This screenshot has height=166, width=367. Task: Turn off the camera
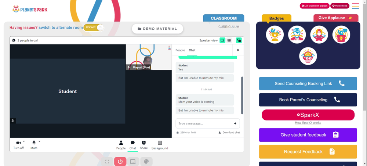18,145
